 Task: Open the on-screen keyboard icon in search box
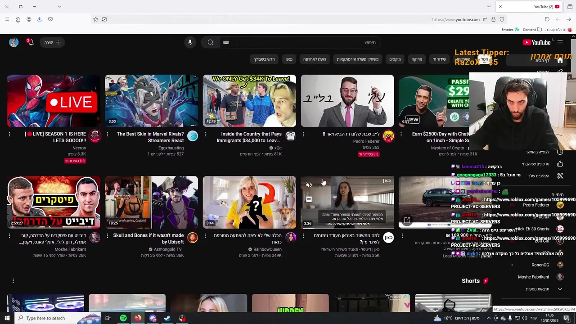(x=226, y=42)
